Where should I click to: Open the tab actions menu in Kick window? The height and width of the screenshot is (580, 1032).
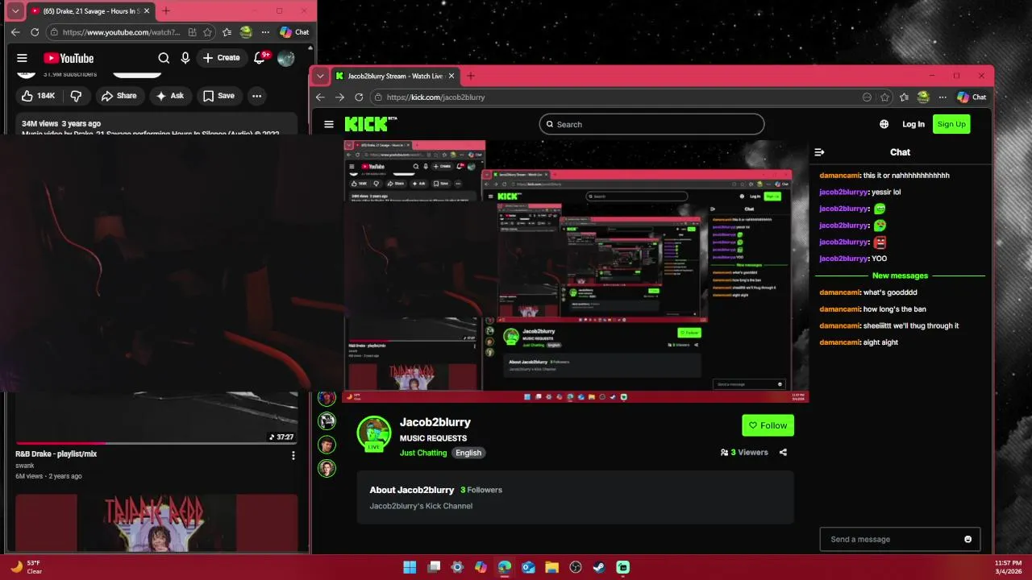point(320,76)
